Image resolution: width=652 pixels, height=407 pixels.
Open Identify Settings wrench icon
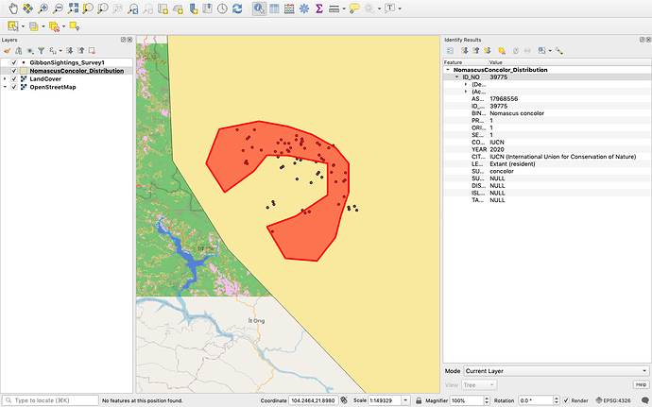point(558,51)
